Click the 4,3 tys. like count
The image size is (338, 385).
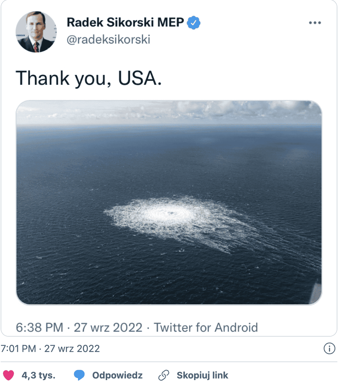38,375
